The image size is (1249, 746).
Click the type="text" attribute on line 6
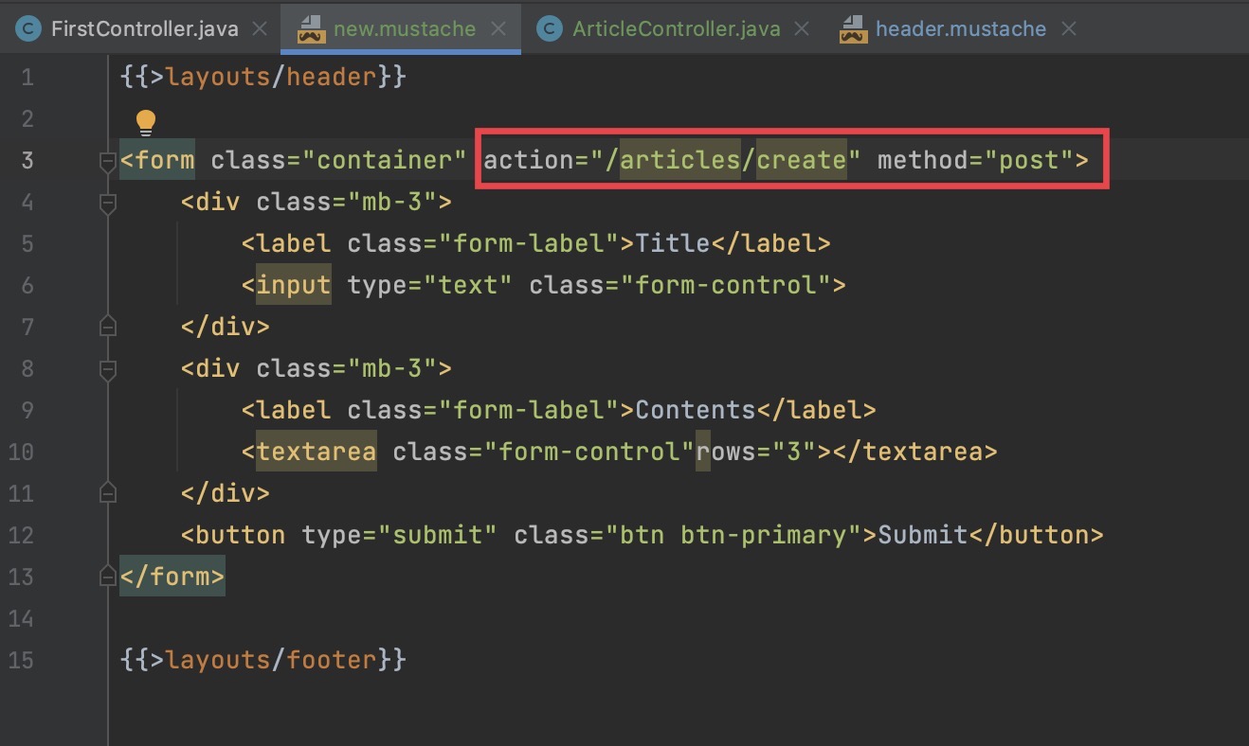(x=430, y=285)
